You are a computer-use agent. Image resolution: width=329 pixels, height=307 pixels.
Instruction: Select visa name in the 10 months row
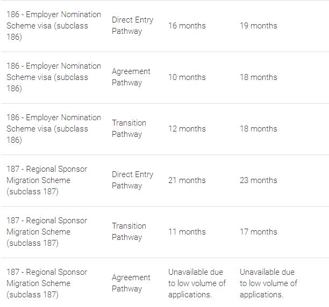[x=54, y=77]
